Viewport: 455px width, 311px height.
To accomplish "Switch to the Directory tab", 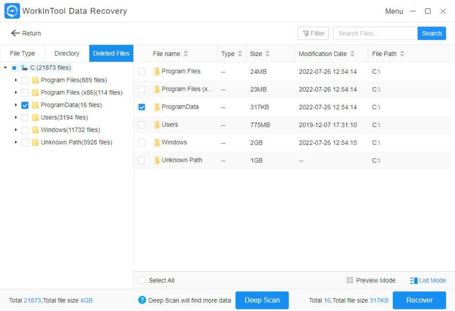I will click(67, 53).
